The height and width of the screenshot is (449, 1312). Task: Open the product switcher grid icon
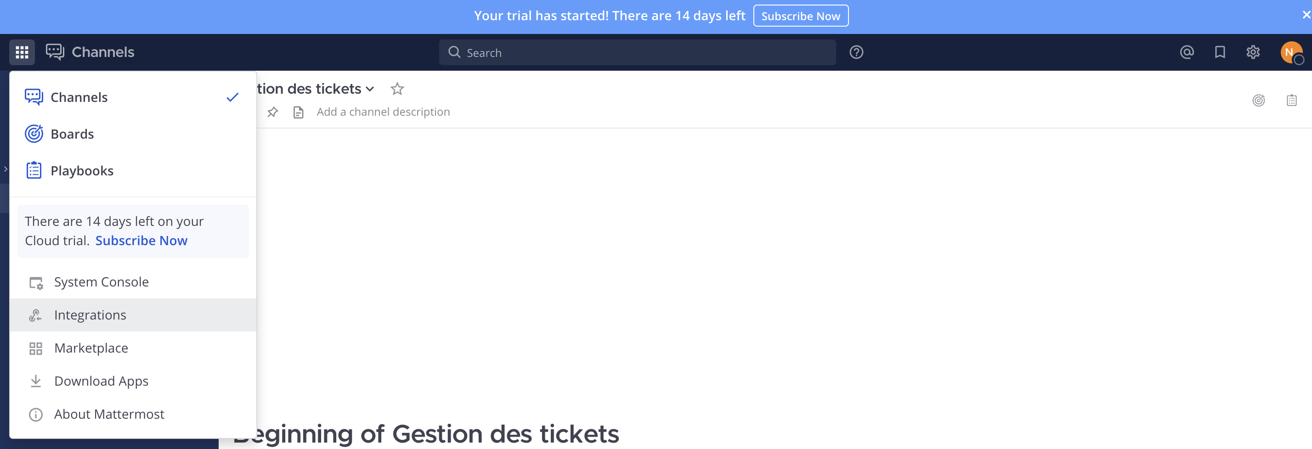pos(22,52)
